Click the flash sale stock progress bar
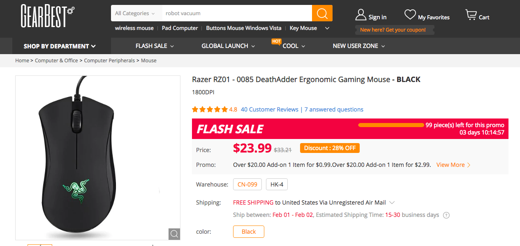520x246 pixels. 391,125
